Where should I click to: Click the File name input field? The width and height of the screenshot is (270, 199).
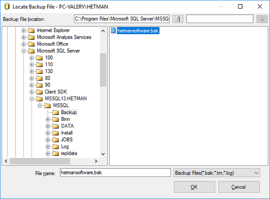click(116, 172)
